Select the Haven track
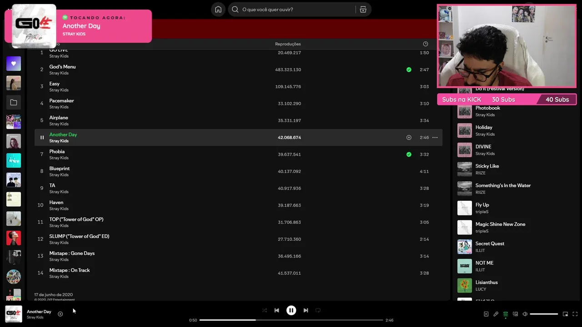 (x=56, y=203)
